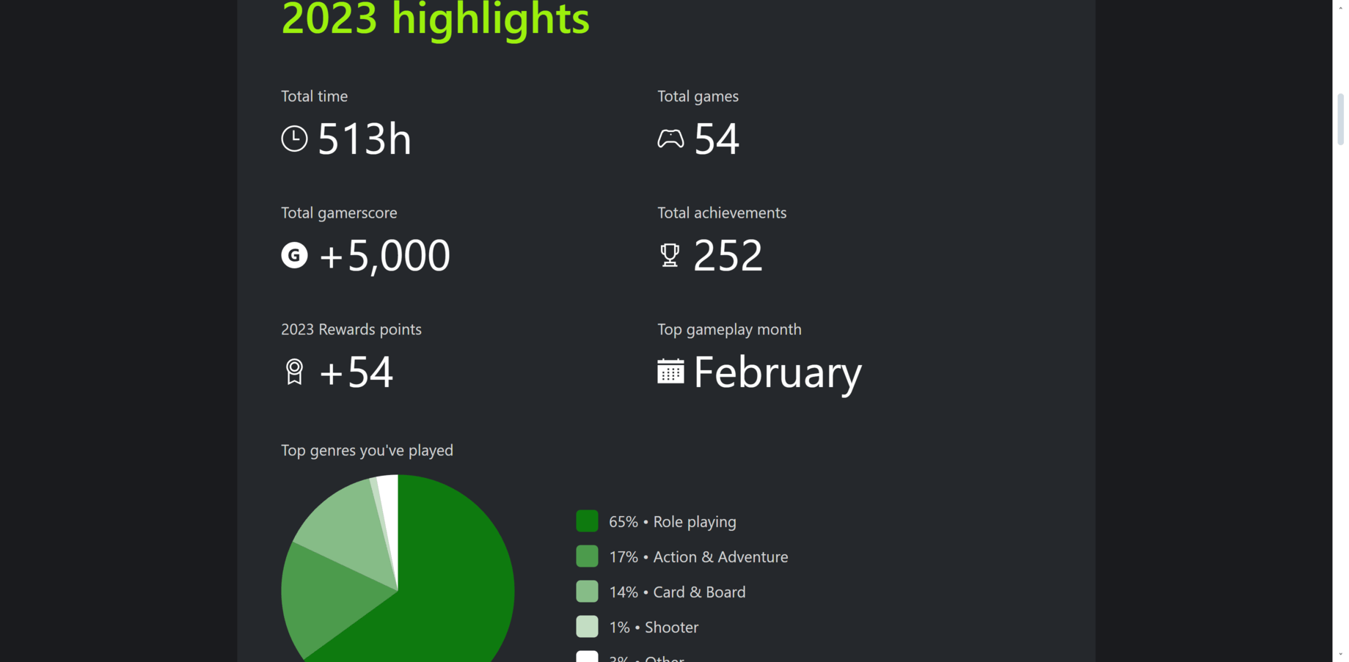Click the trophy icon beside 252
The width and height of the screenshot is (1349, 662).
(670, 255)
